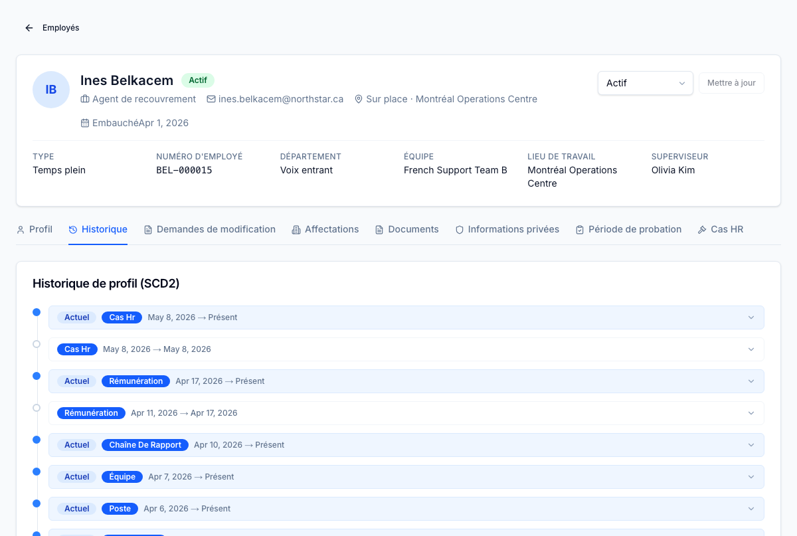The height and width of the screenshot is (536, 797).
Task: Click the timeline dot for Chaîne De Rapport
Action: pyautogui.click(x=37, y=440)
